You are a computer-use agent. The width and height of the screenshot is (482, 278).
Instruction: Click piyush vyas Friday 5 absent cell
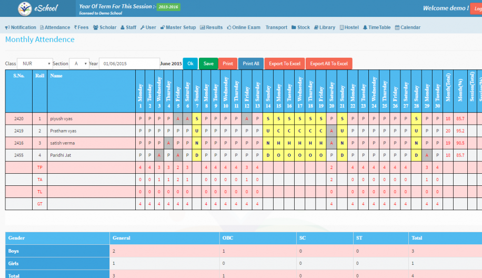[x=178, y=118]
